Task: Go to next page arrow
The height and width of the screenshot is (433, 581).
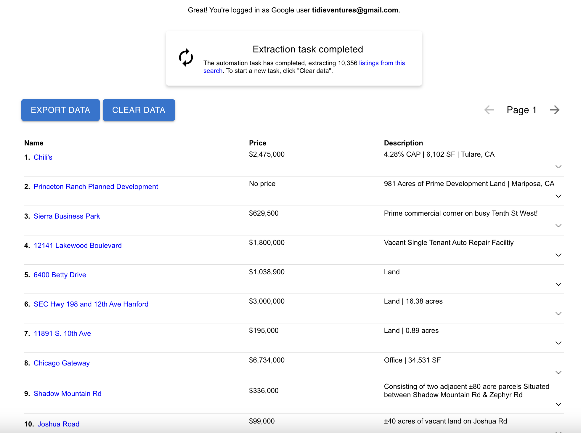Action: point(555,110)
